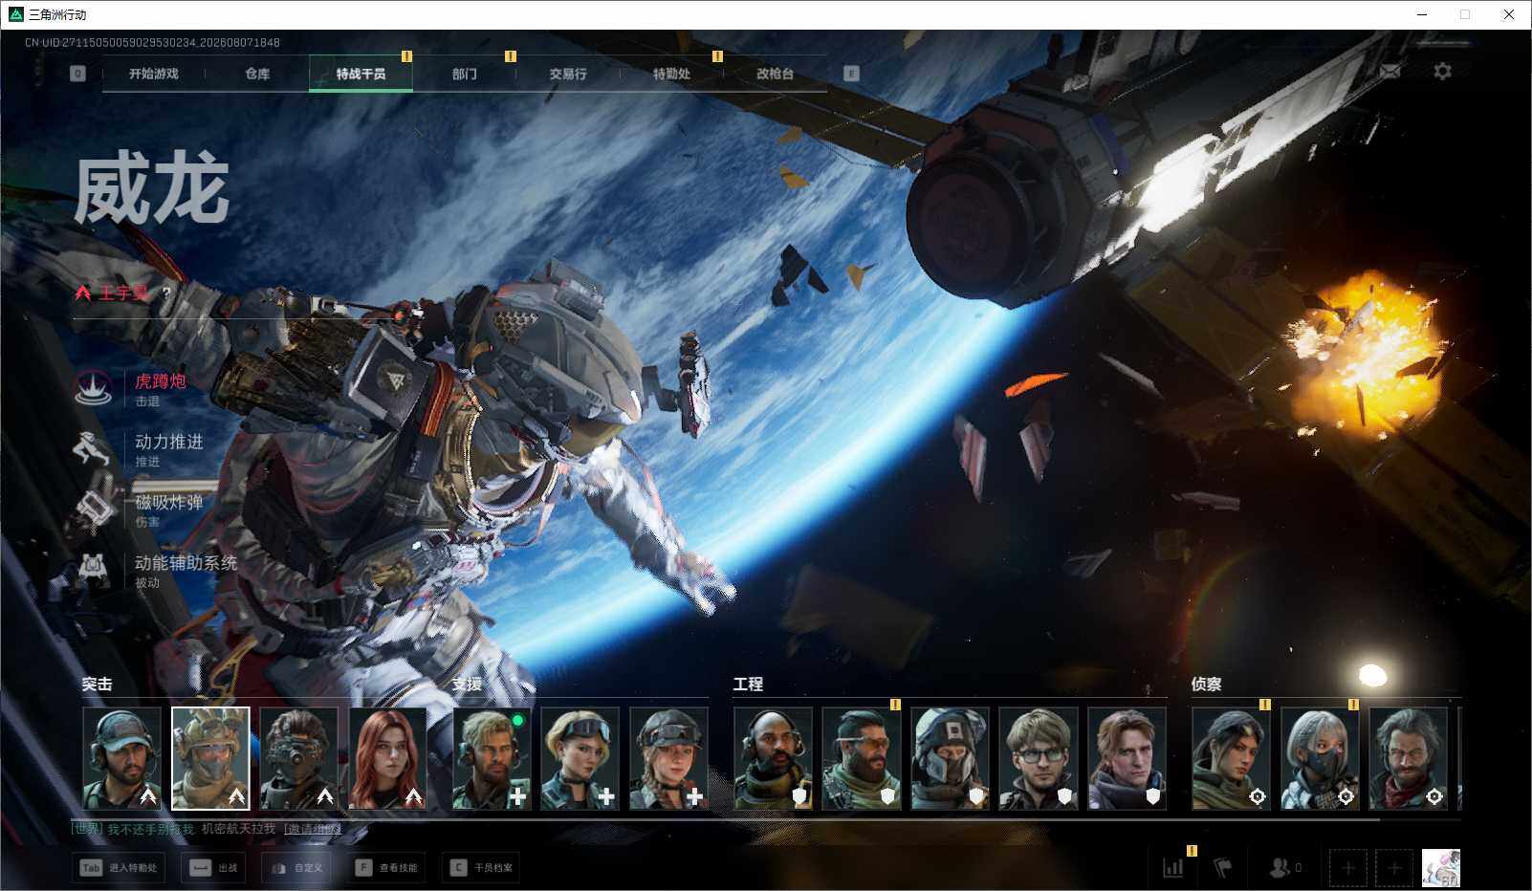The height and width of the screenshot is (891, 1532).
Task: Switch to the 仓库 tab
Action: 257,74
